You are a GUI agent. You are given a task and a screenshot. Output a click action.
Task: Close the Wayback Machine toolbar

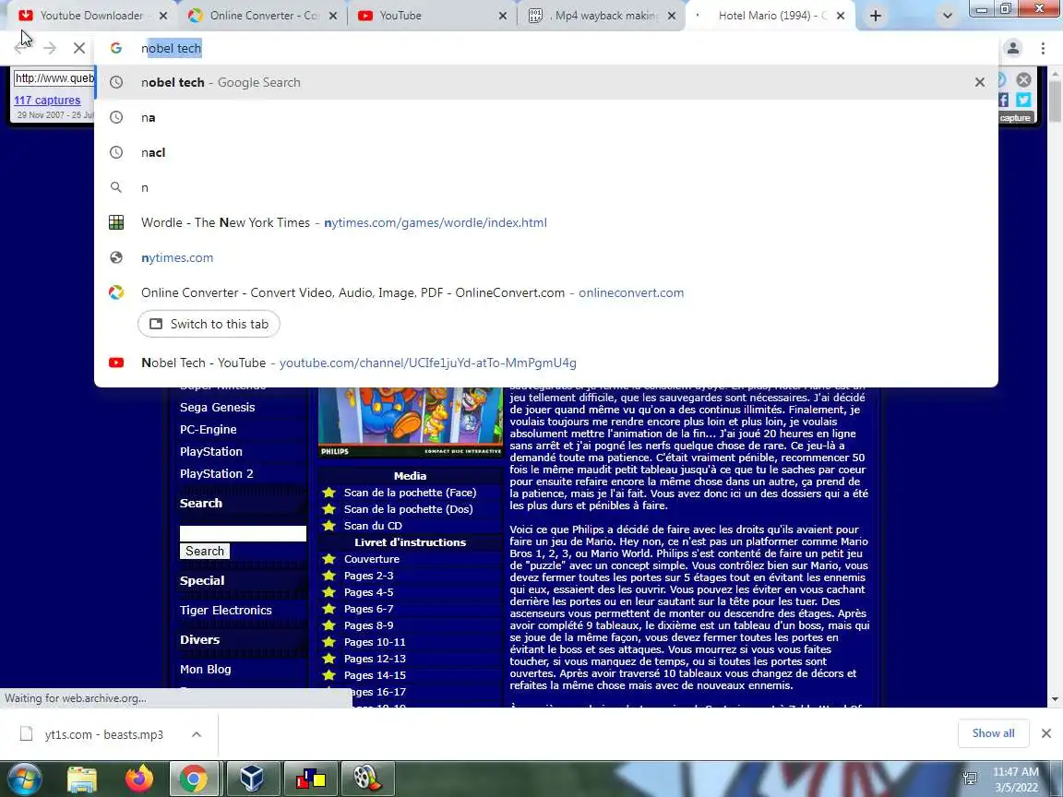(1023, 79)
